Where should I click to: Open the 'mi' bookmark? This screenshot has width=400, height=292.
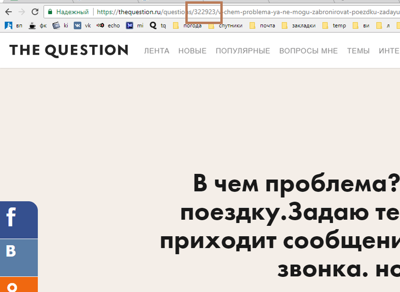(134, 25)
